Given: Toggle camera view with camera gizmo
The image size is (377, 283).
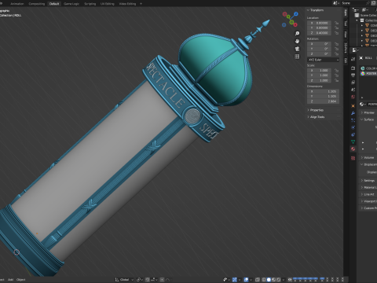Looking at the screenshot, I should (297, 49).
